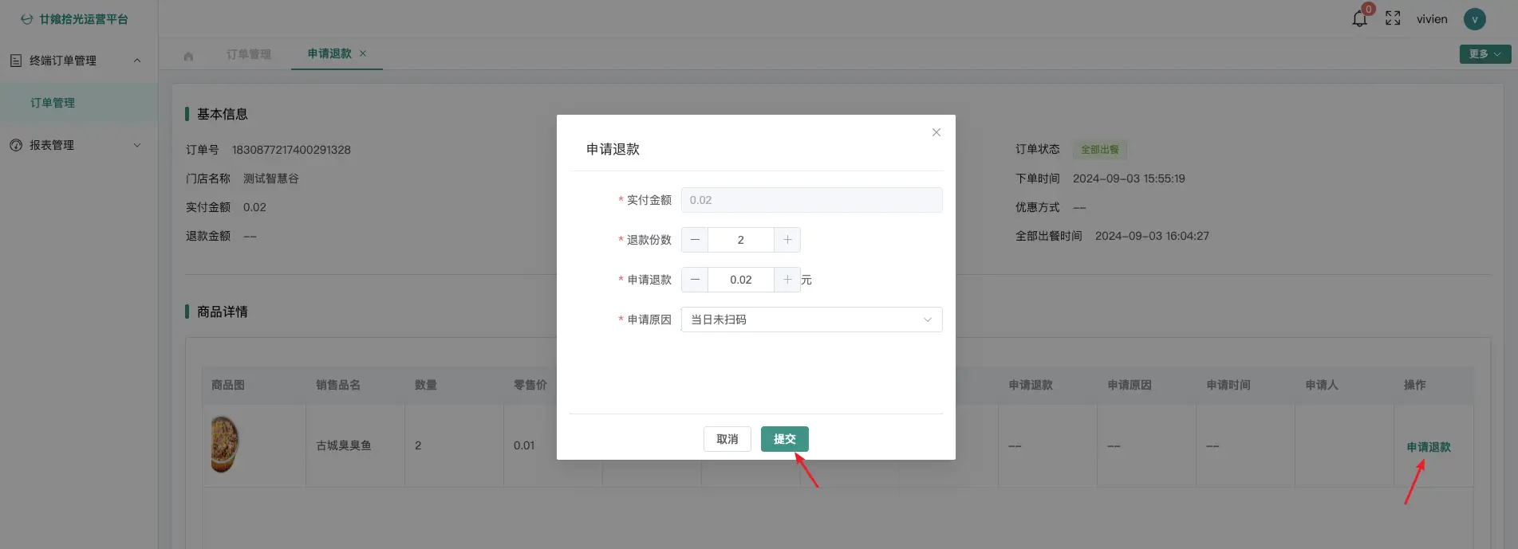
Task: Increase 退款份数 with plus button
Action: (x=787, y=240)
